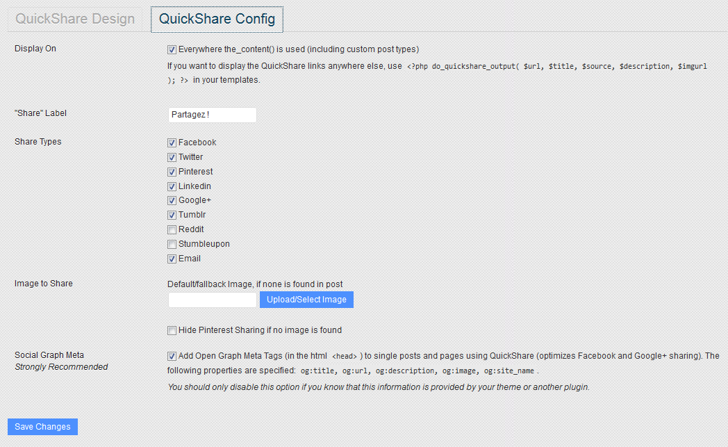728x447 pixels.
Task: Uncheck the Google+ share type
Action: coord(172,200)
